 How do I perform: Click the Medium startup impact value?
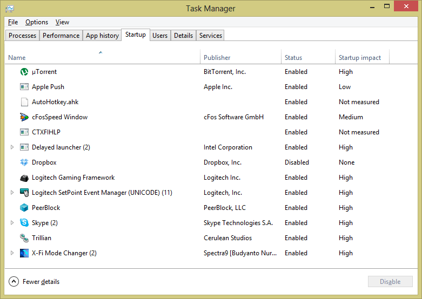(x=351, y=117)
